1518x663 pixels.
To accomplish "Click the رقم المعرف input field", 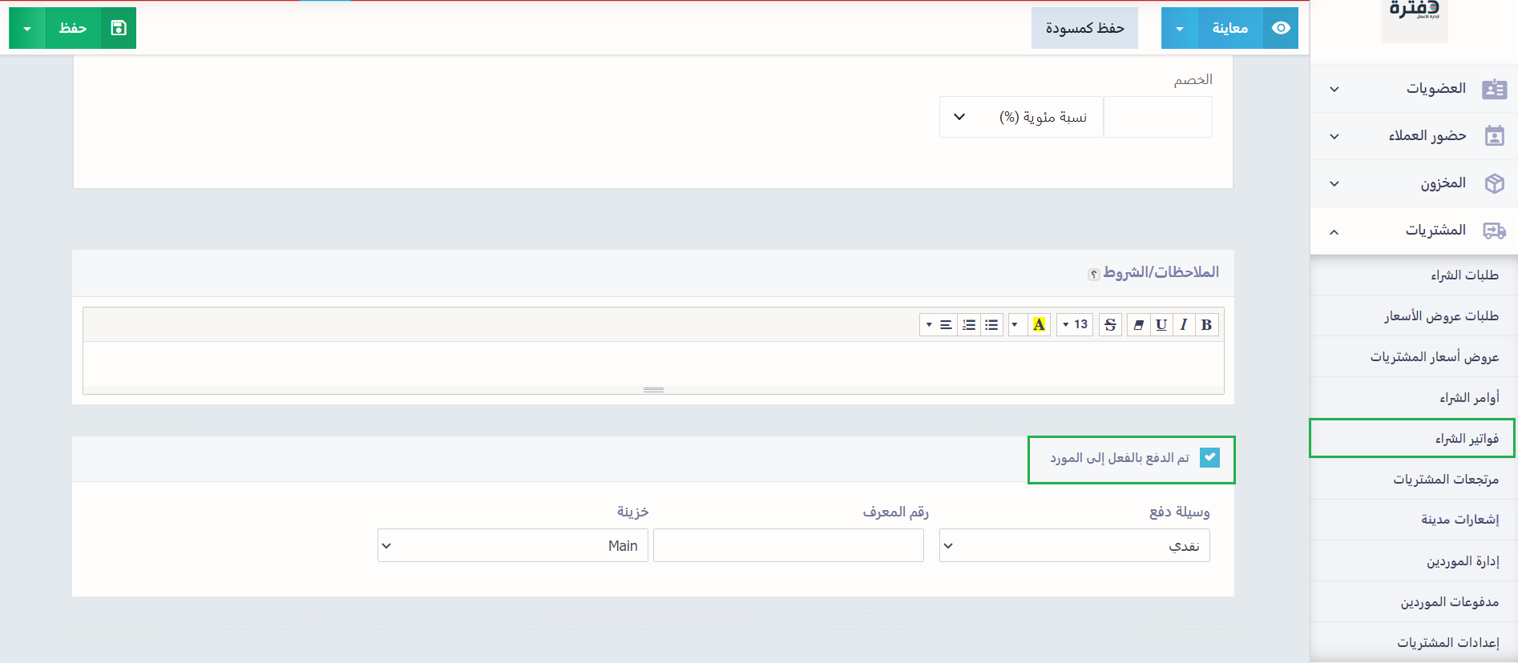I will 788,546.
